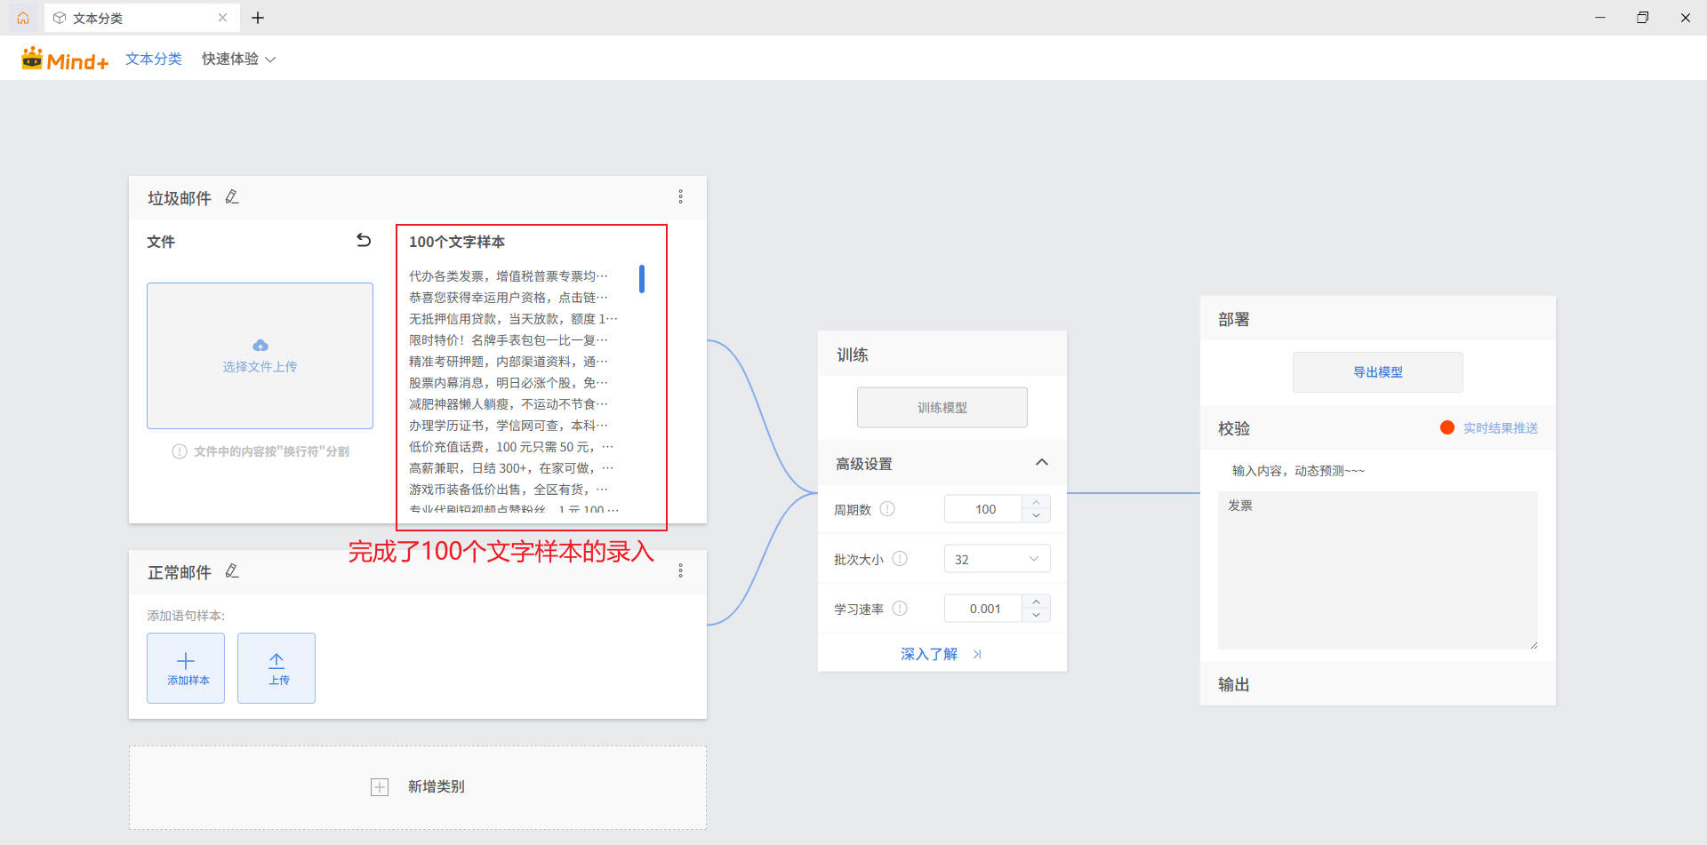1707x845 pixels.
Task: Open the 正常邮件 category more options menu
Action: (681, 571)
